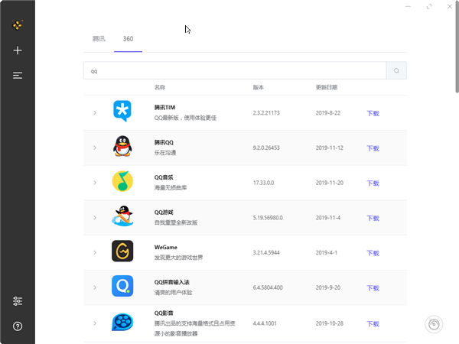This screenshot has width=459, height=344.
Task: Click the QQ音乐 music note icon
Action: [122, 181]
